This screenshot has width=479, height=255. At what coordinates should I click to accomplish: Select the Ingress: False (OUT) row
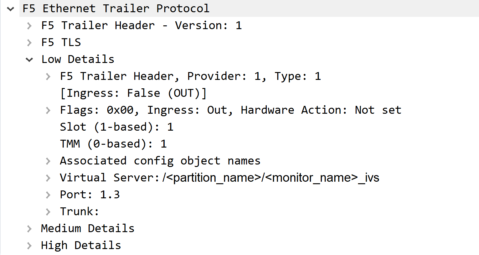coord(133,93)
